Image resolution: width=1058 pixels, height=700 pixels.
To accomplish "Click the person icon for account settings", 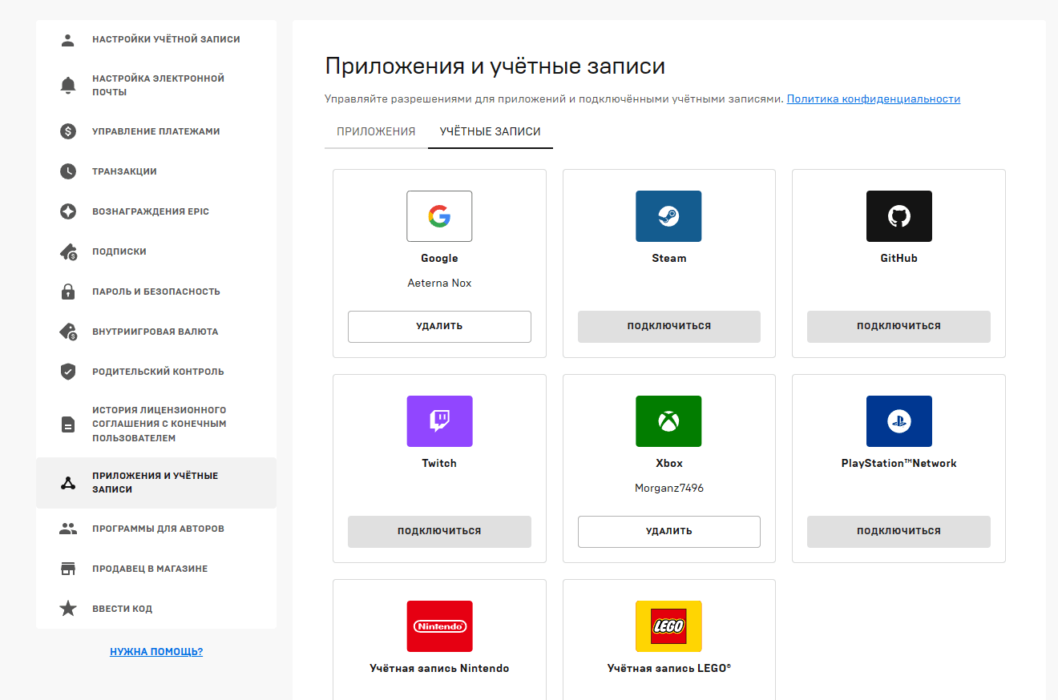I will coord(68,39).
